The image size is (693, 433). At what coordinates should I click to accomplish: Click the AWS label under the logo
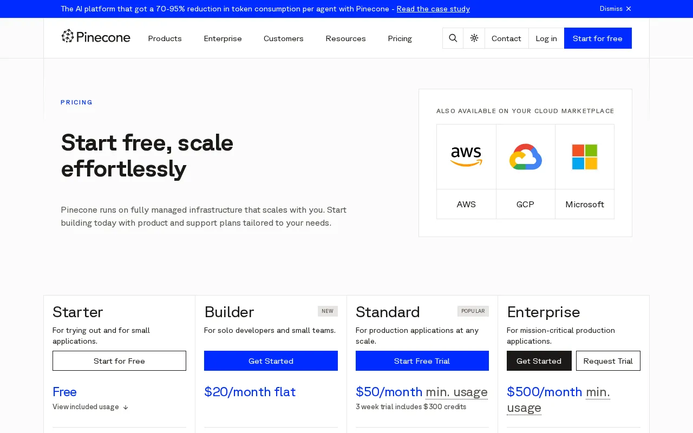466,205
